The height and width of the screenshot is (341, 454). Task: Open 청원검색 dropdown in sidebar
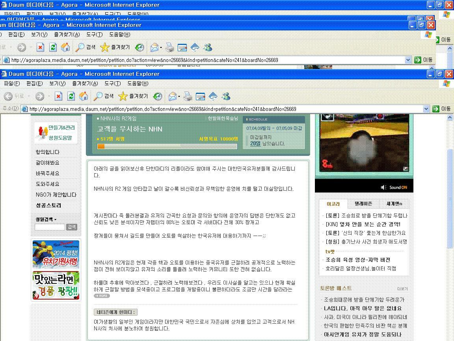coord(46,219)
